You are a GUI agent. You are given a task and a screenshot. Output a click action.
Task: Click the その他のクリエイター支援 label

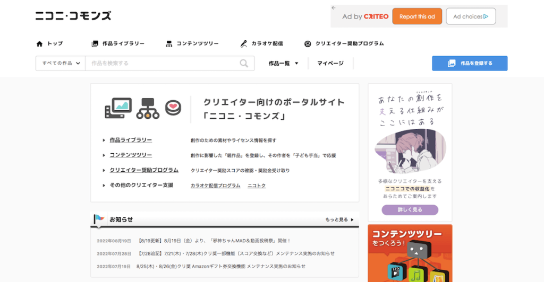tap(141, 185)
